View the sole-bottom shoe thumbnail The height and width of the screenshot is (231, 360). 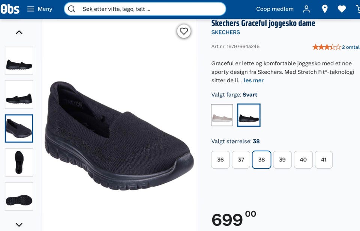point(19,196)
